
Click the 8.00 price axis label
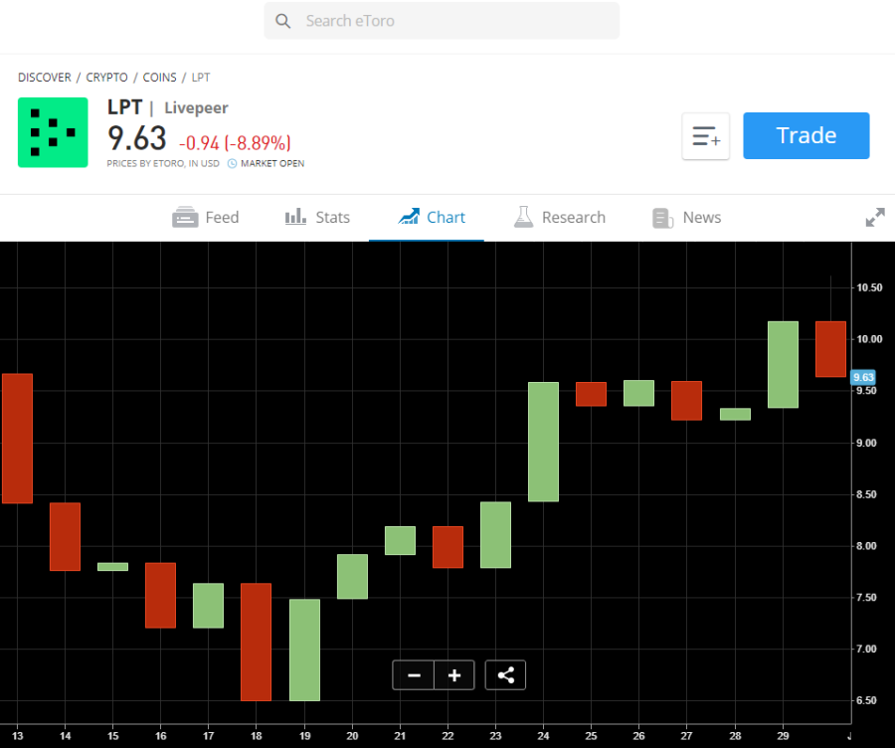coord(866,546)
